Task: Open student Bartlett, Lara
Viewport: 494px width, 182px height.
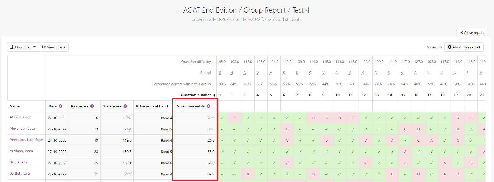Action: [x=20, y=174]
